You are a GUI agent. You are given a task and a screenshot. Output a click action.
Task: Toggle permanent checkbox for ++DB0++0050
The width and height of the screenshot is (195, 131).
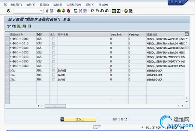click(54, 61)
